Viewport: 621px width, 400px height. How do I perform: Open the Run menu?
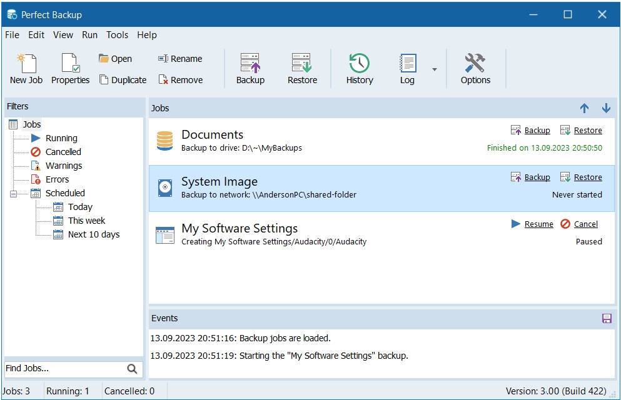tap(89, 35)
